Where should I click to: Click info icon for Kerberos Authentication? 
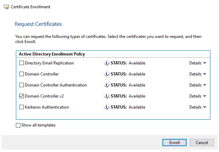[107, 107]
